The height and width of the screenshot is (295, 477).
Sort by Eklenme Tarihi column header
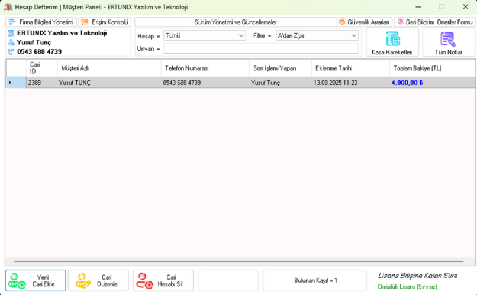click(x=350, y=68)
